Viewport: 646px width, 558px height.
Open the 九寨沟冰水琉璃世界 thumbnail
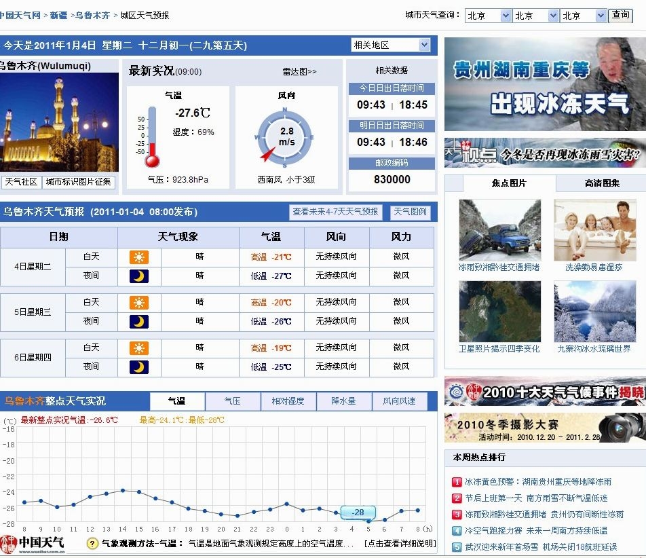[x=594, y=312]
